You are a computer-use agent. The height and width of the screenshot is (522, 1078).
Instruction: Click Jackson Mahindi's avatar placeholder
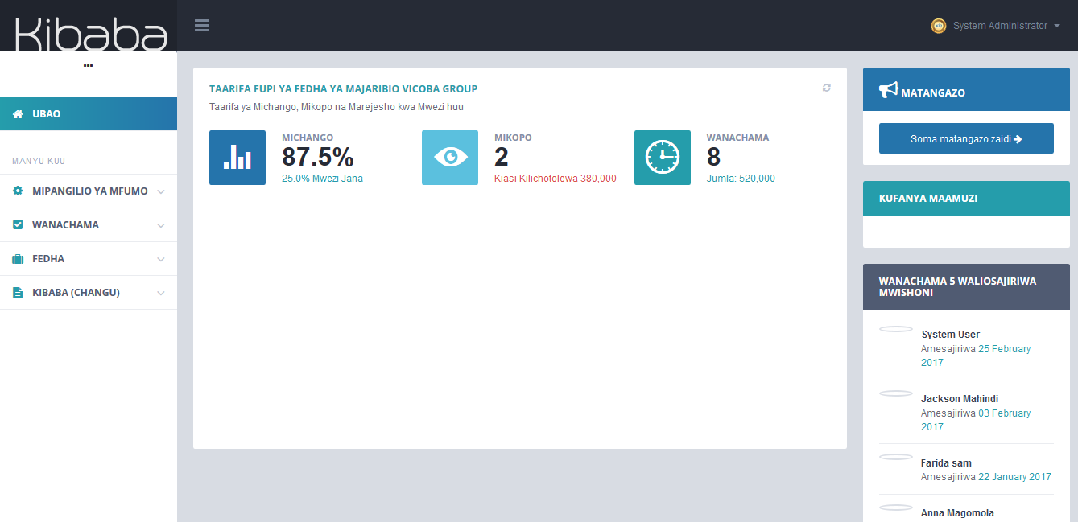coord(895,393)
